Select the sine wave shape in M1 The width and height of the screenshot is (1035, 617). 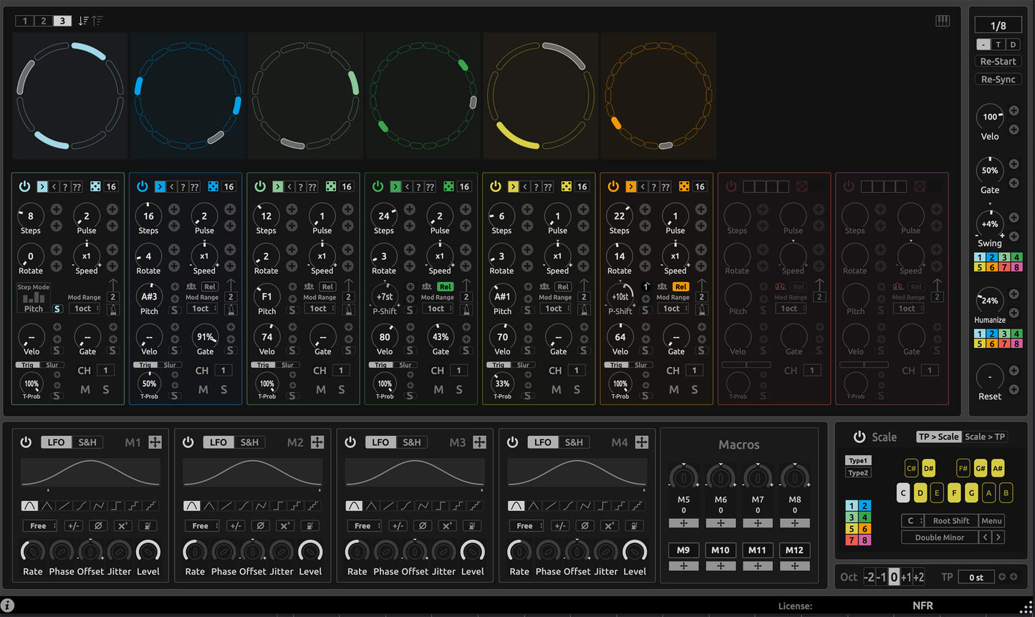tap(29, 505)
